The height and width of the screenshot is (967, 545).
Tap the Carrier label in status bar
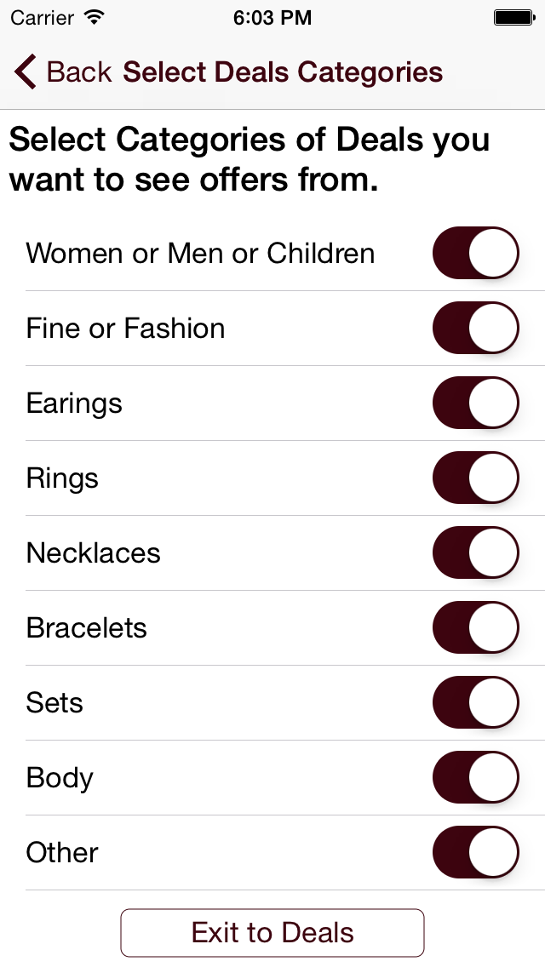tap(42, 18)
